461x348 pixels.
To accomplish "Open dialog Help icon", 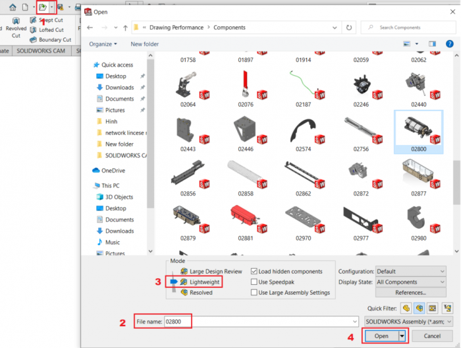I will click(x=450, y=44).
